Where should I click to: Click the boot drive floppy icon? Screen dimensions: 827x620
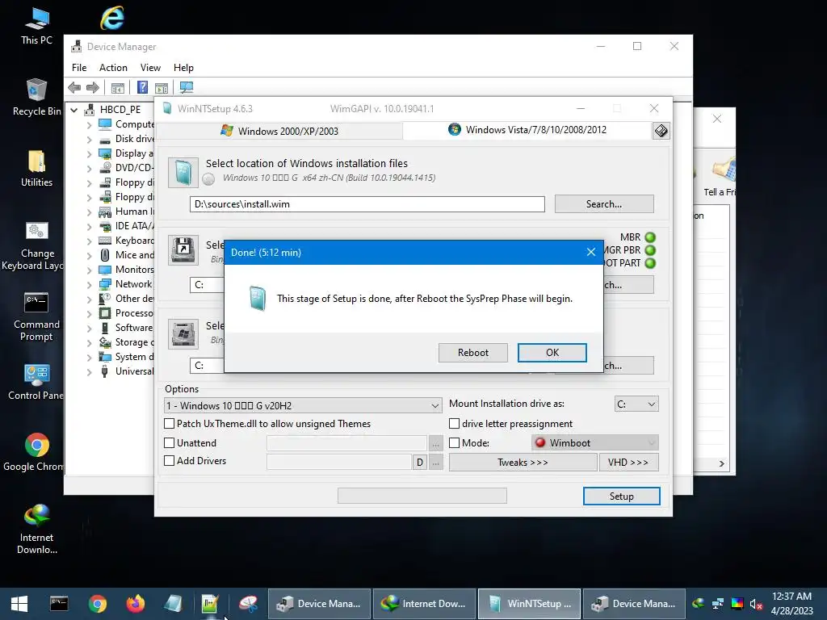click(183, 250)
